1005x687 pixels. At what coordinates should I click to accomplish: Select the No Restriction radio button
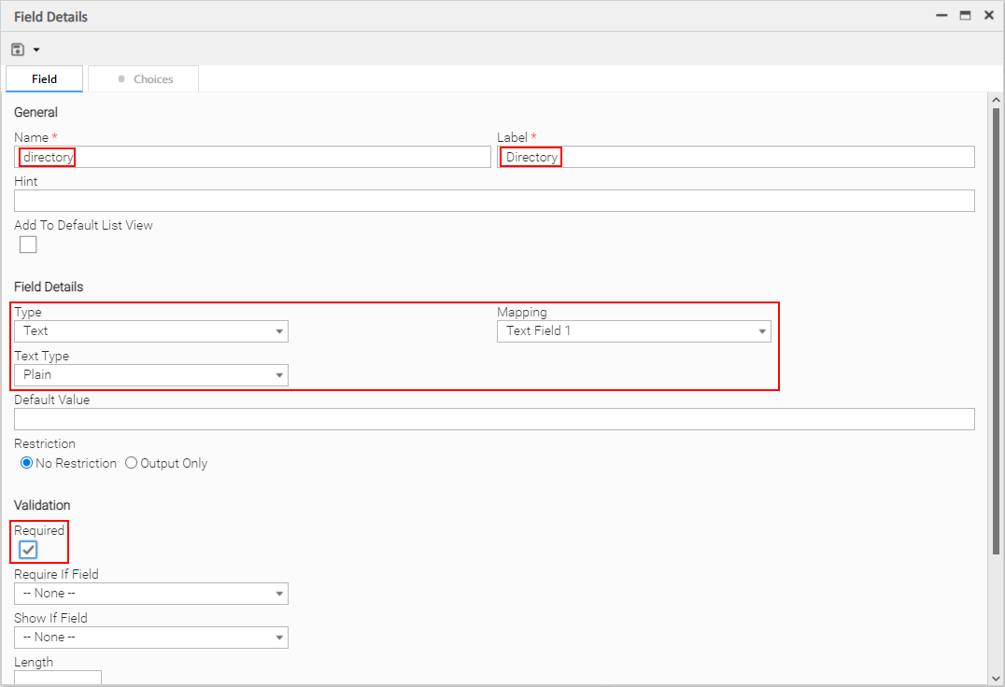click(x=27, y=463)
